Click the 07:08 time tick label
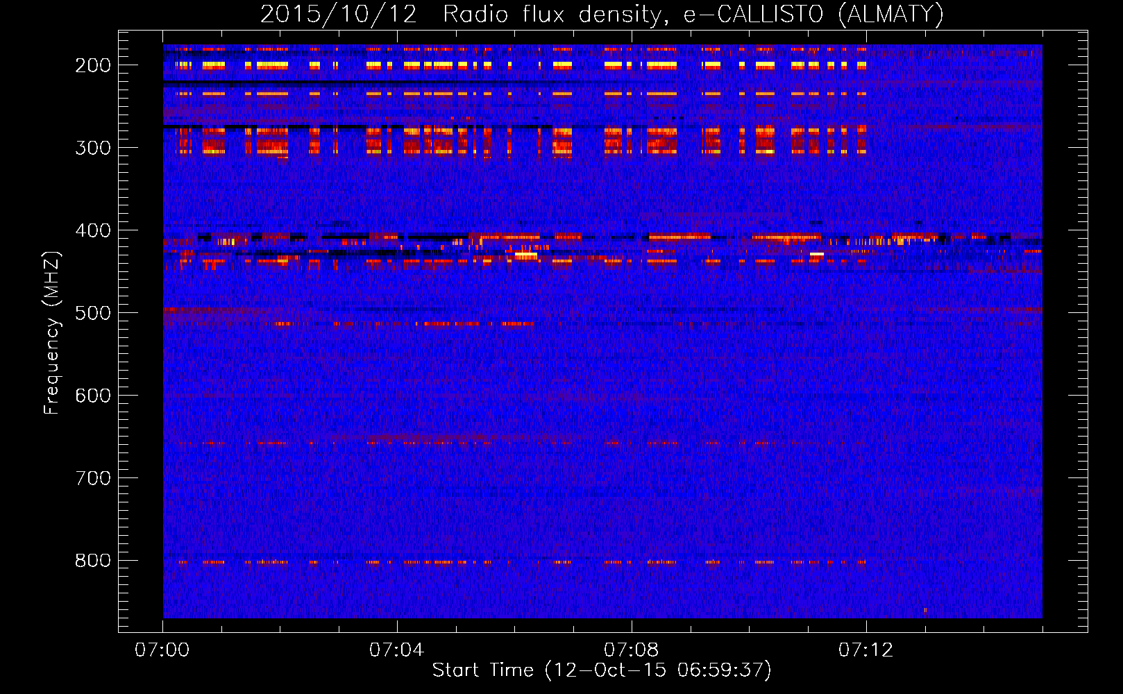The height and width of the screenshot is (694, 1123). click(631, 650)
